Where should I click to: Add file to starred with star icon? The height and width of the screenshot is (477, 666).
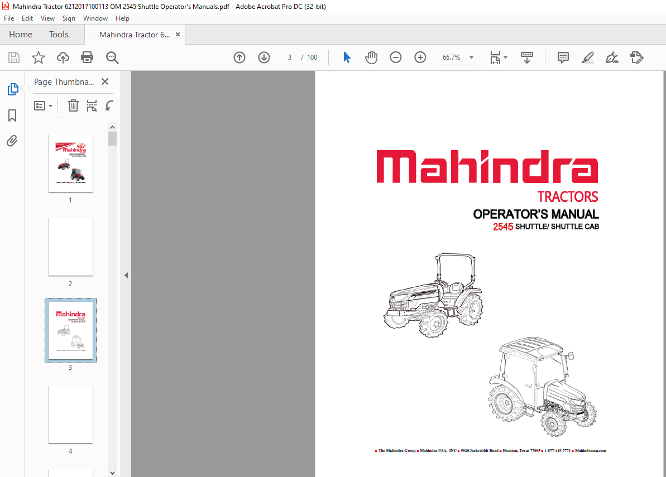38,57
